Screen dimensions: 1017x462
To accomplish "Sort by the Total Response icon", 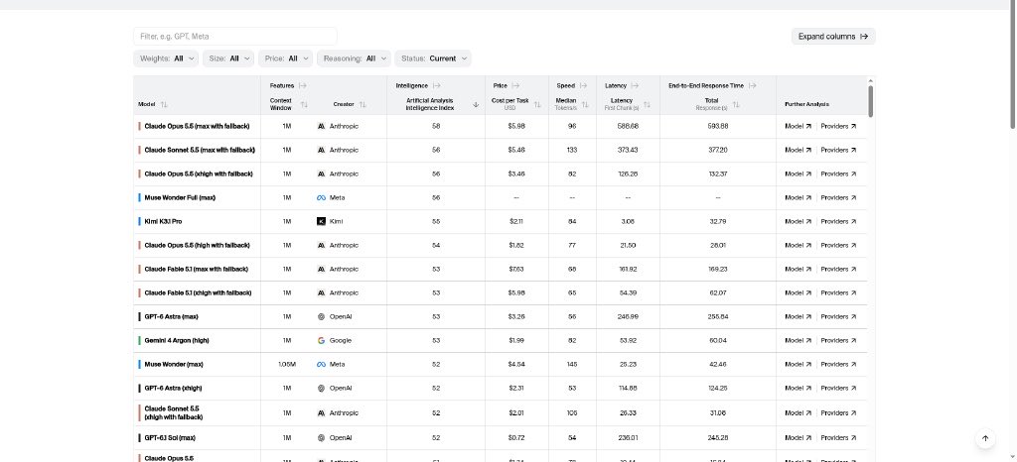I will [x=736, y=104].
